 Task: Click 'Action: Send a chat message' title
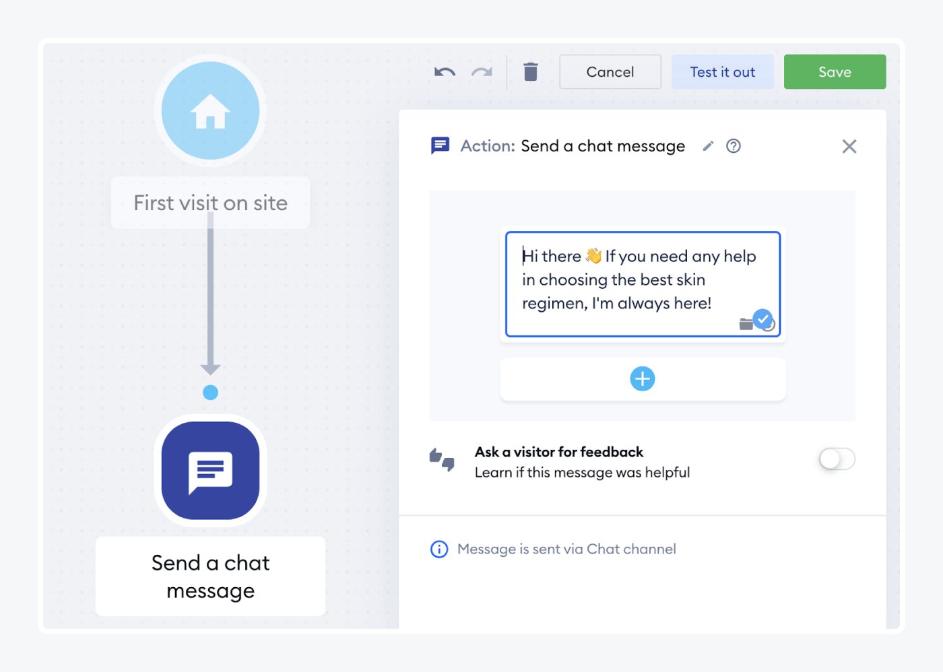pos(573,146)
